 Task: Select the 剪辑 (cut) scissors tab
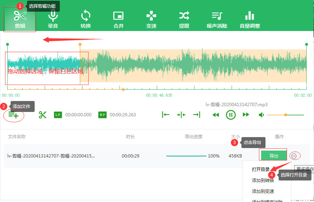20,19
